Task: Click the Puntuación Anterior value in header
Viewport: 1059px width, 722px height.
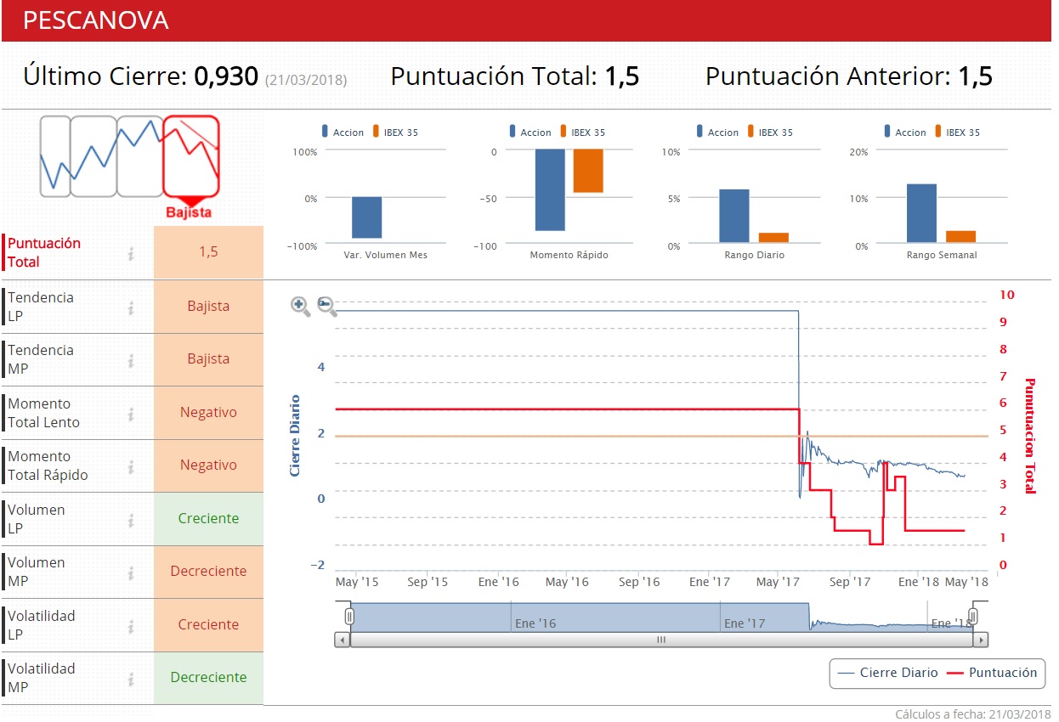Action: pos(976,76)
